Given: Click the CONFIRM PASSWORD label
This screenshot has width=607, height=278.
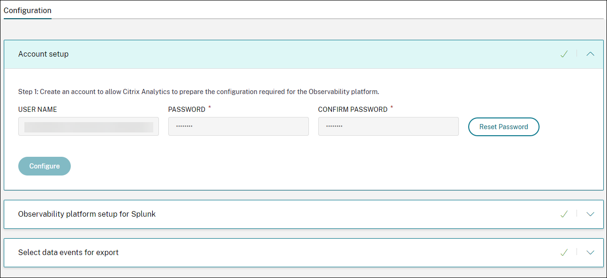Looking at the screenshot, I should [x=352, y=110].
